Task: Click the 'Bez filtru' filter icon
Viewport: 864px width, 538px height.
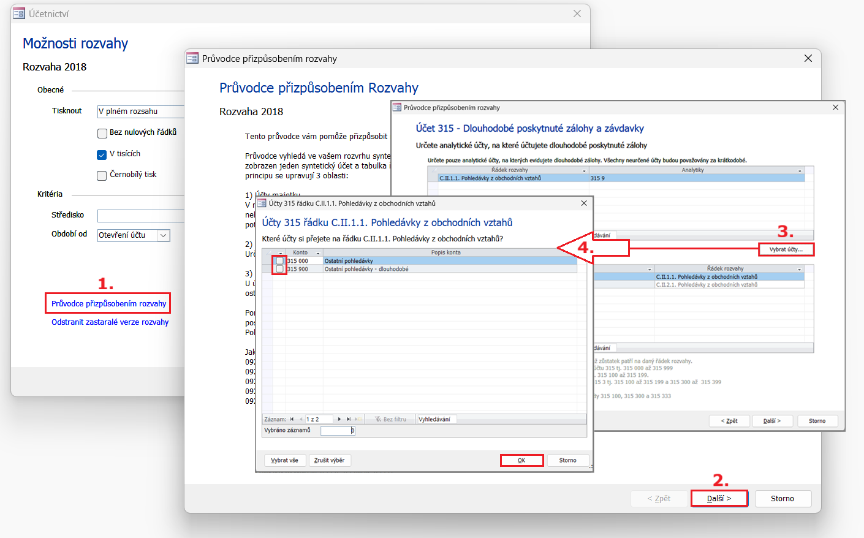Action: point(379,419)
